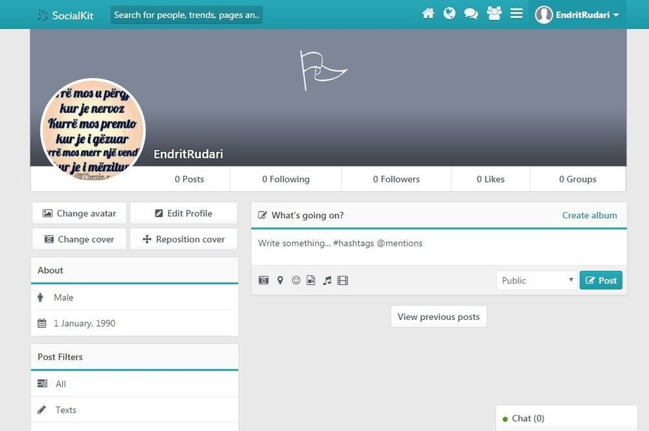649x431 pixels.
Task: Open messages speech bubbles icon
Action: [472, 14]
